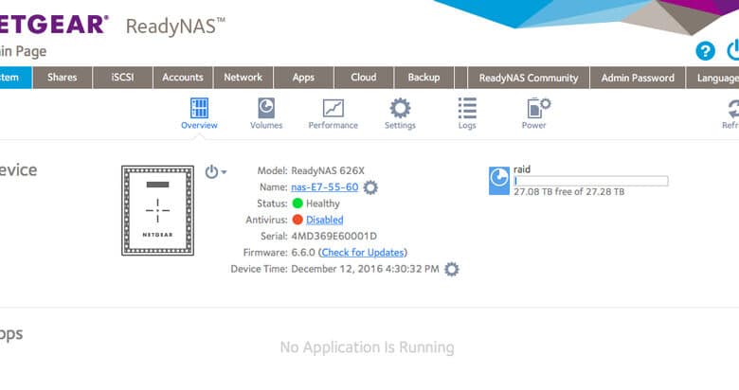Click the blue power icon in header
This screenshot has width=739, height=390.
pyautogui.click(x=733, y=50)
